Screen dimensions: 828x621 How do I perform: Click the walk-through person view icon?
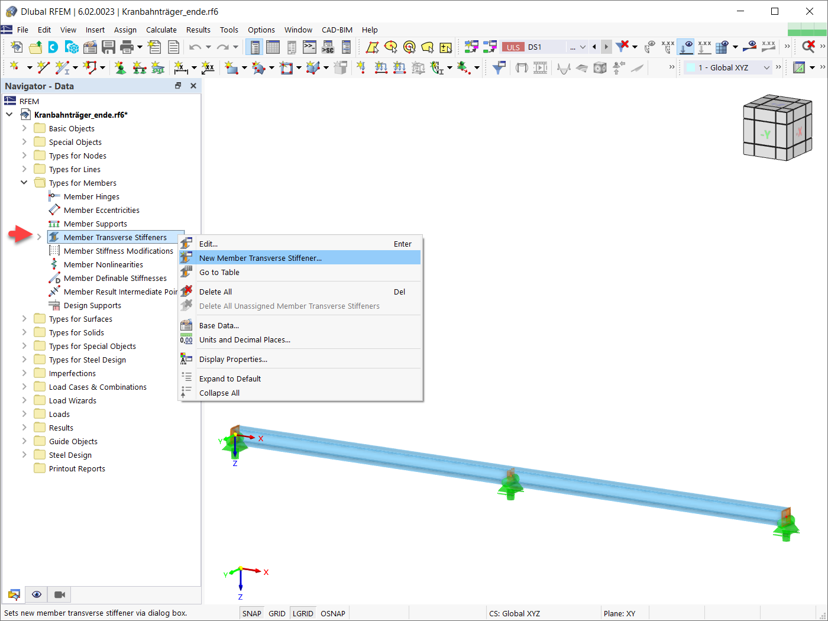617,68
